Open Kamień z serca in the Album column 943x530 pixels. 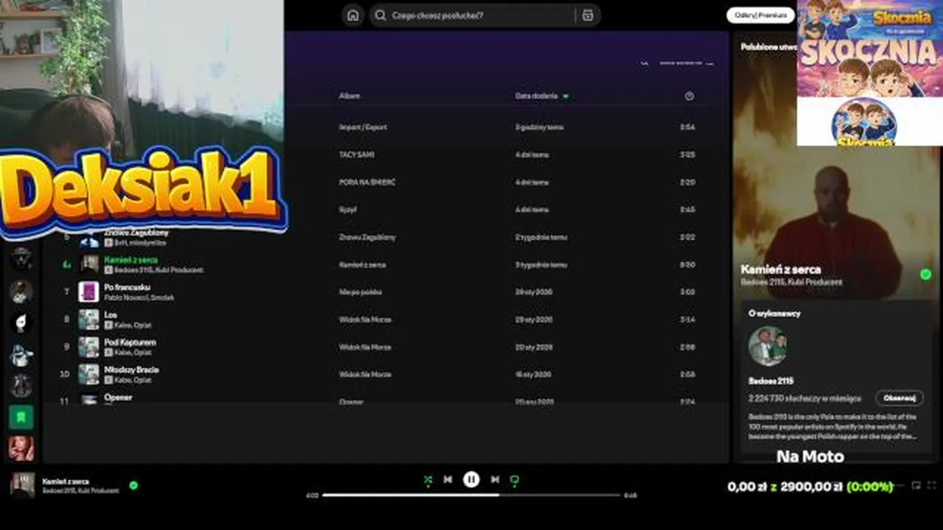coord(362,264)
